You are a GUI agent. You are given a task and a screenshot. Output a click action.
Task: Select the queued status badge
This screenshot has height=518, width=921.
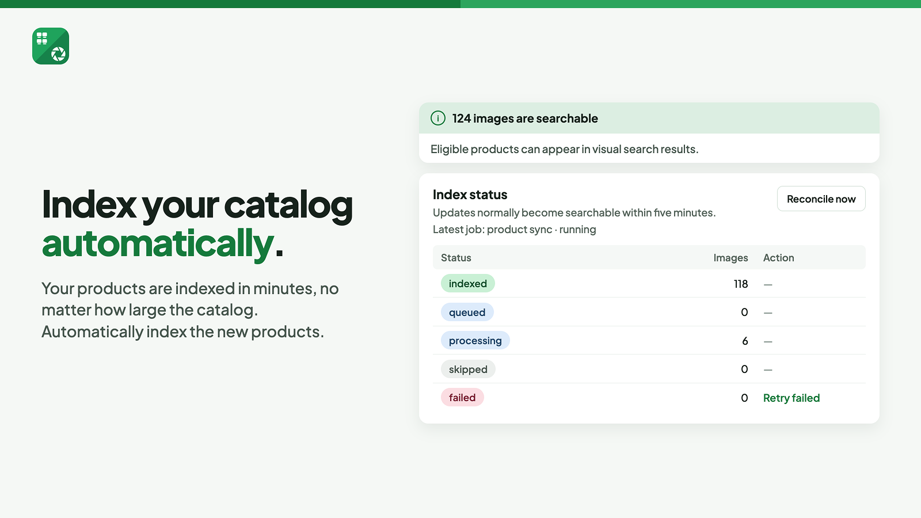[x=467, y=312]
